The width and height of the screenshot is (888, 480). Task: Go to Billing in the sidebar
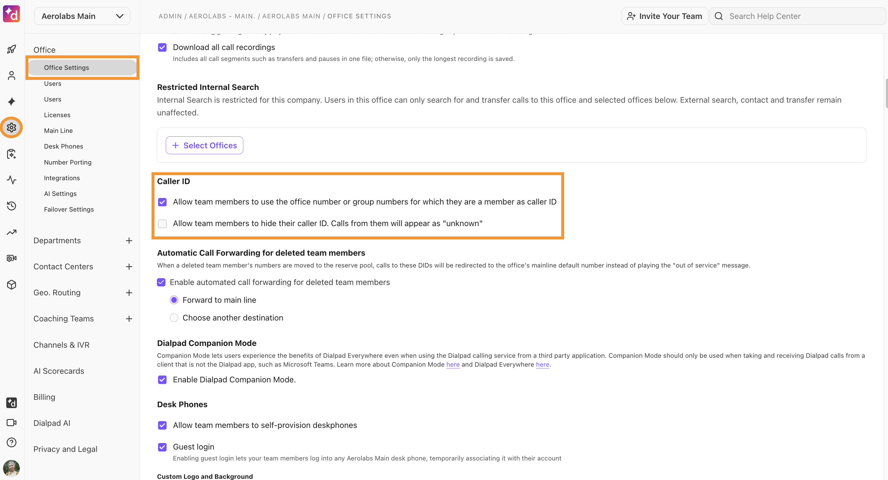pos(44,397)
